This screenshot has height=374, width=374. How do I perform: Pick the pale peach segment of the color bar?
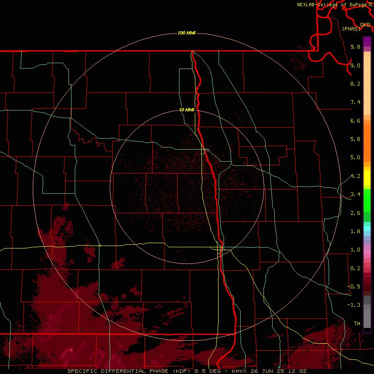(x=367, y=85)
